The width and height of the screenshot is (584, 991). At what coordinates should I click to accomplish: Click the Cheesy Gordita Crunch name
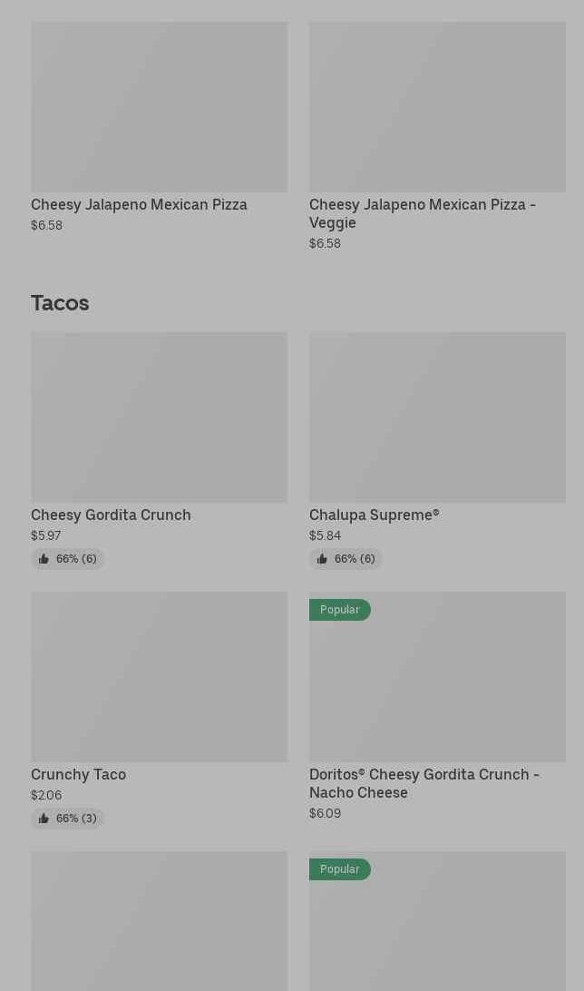pos(111,515)
